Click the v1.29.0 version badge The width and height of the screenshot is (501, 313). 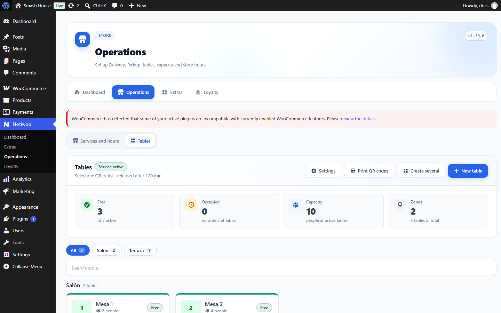click(x=476, y=36)
